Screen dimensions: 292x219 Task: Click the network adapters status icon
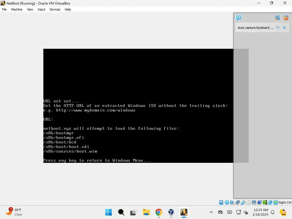coord(238,202)
